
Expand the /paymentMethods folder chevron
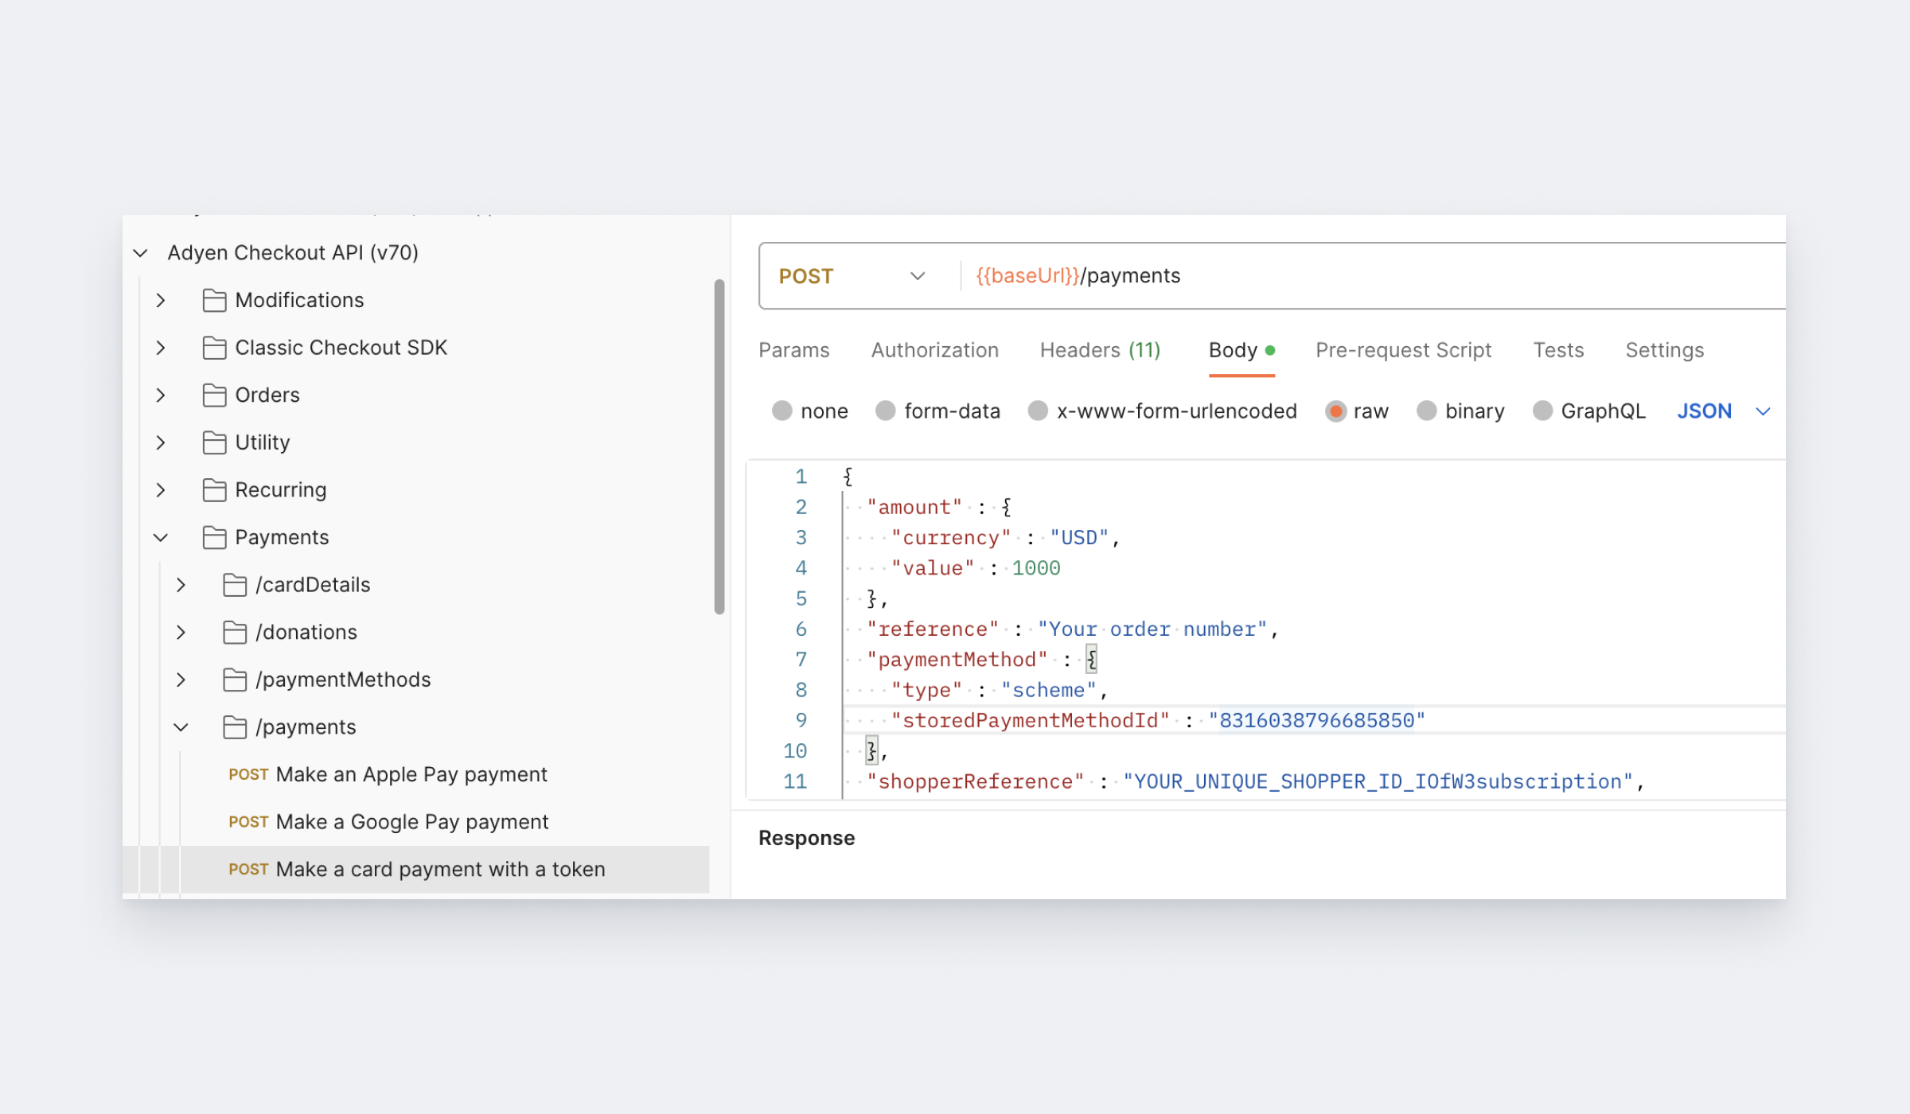181,680
